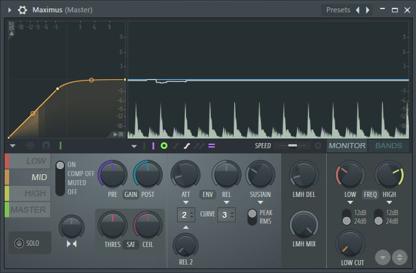The width and height of the screenshot is (416, 273).
Task: Go to previous preset arrow
Action: point(358,10)
